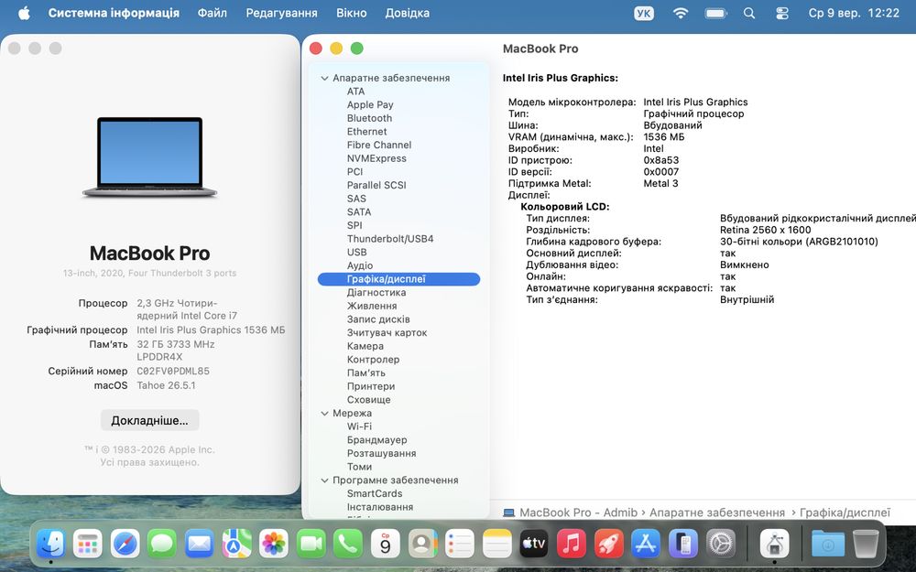Select Брандмауер in the sidebar
This screenshot has height=572, width=916.
(x=376, y=440)
